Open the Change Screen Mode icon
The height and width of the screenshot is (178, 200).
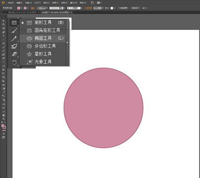coord(3,137)
